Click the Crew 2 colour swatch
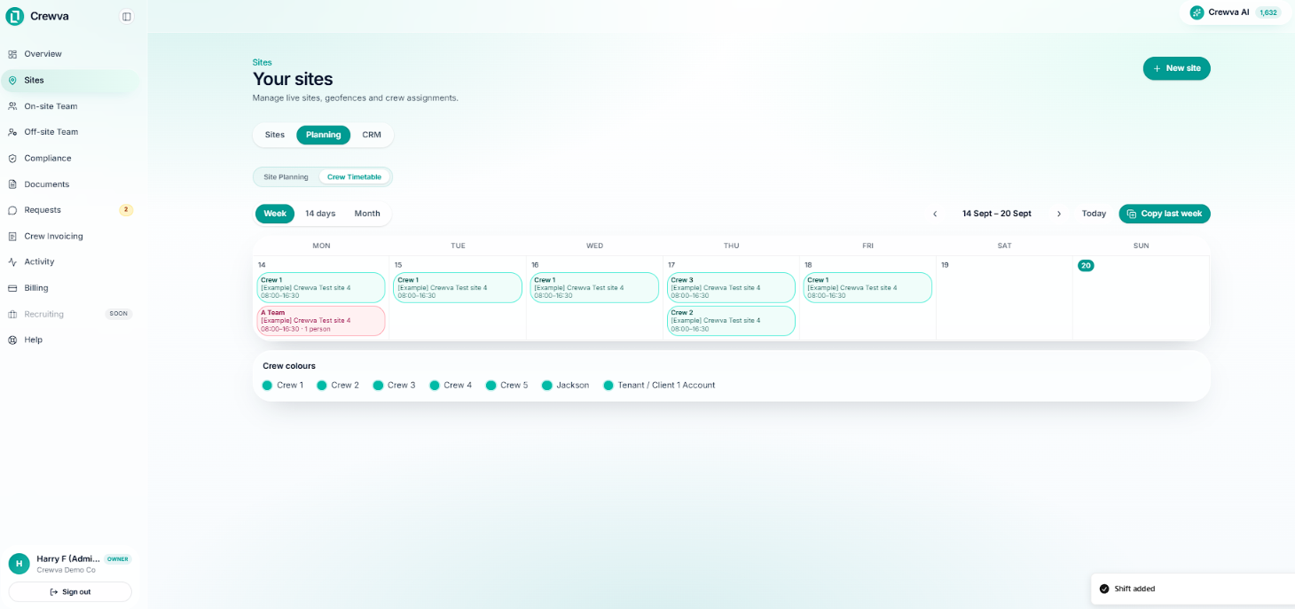The height and width of the screenshot is (609, 1295). click(322, 386)
